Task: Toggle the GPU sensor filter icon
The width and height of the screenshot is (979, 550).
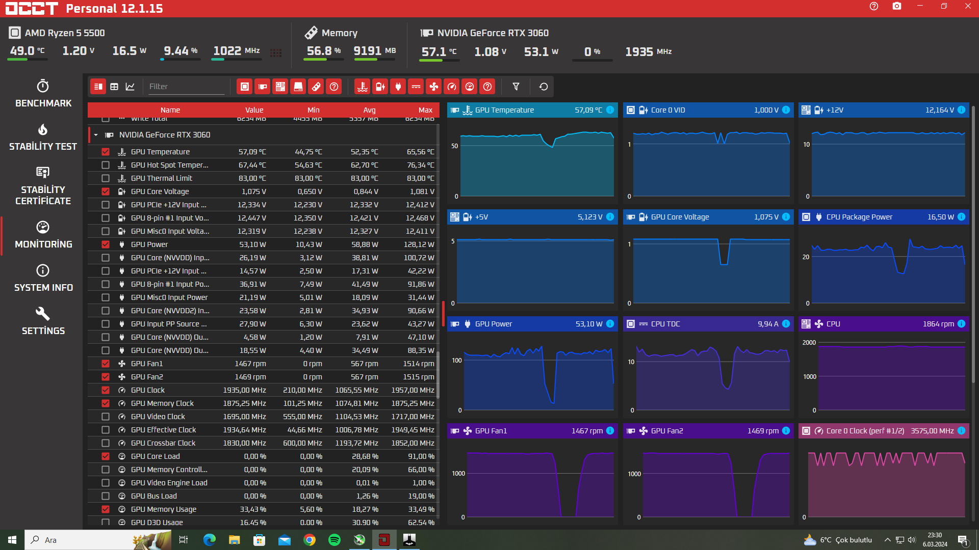Action: 263,87
